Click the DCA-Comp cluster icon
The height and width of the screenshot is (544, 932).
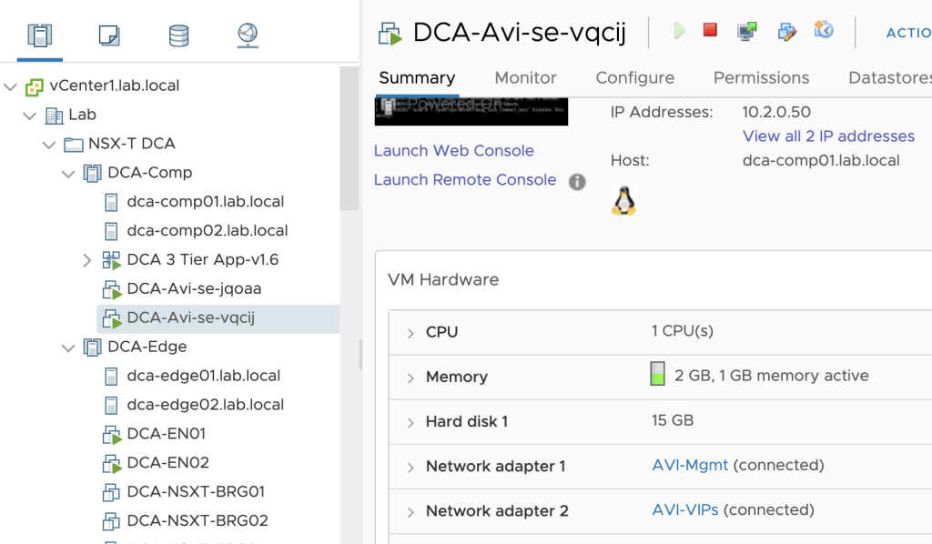coord(92,174)
